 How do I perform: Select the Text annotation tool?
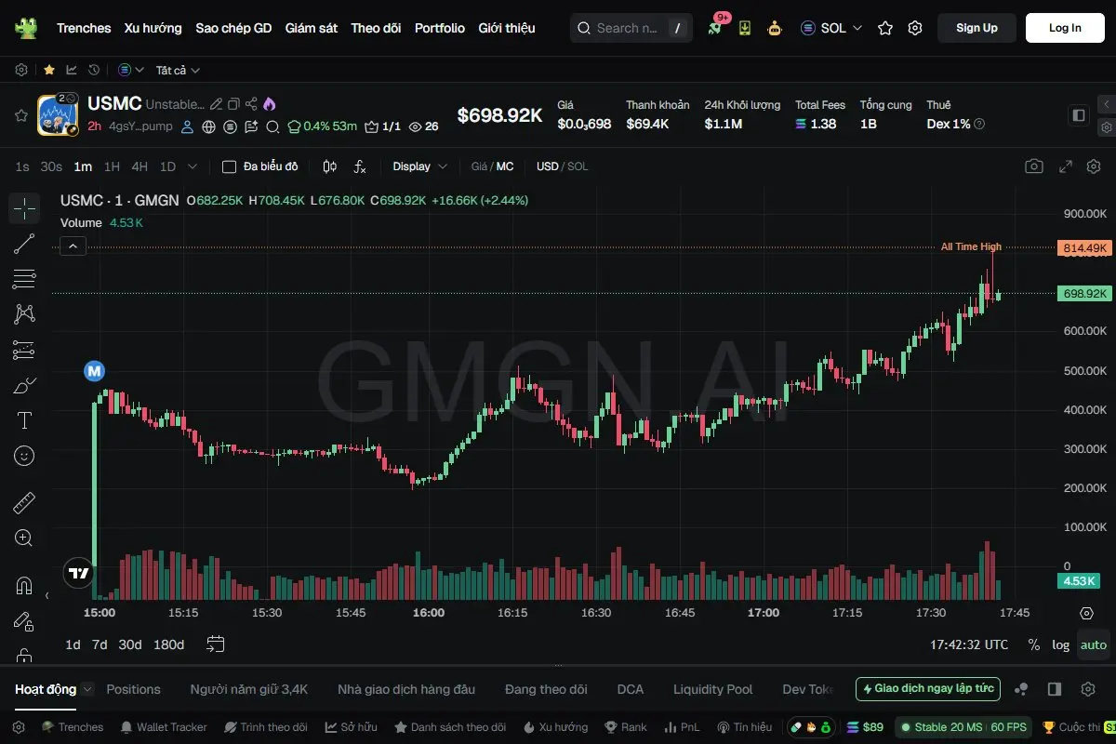[x=24, y=420]
